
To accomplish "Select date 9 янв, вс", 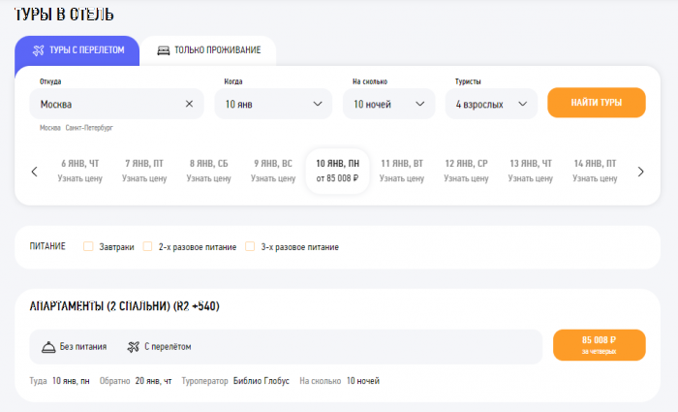I will coord(273,171).
